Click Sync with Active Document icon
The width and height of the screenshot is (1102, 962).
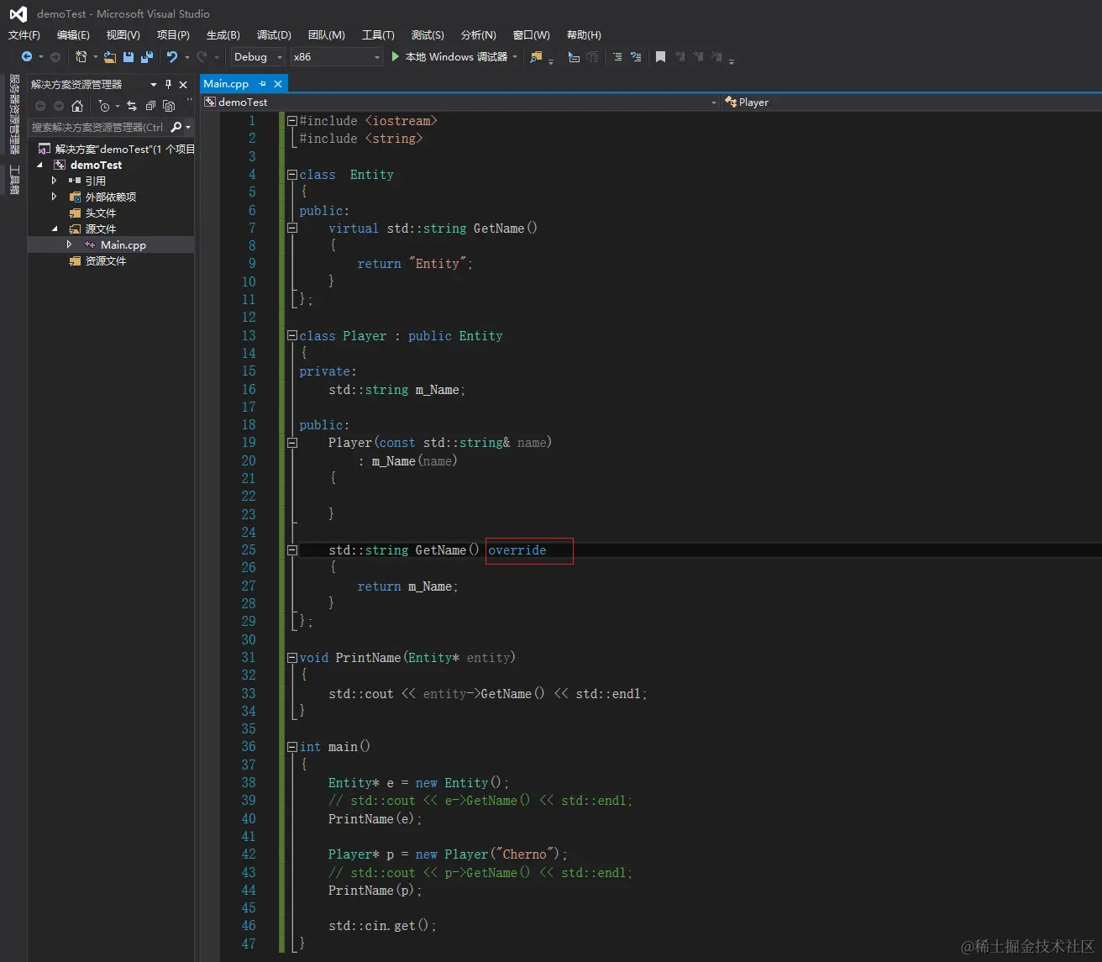click(x=132, y=106)
